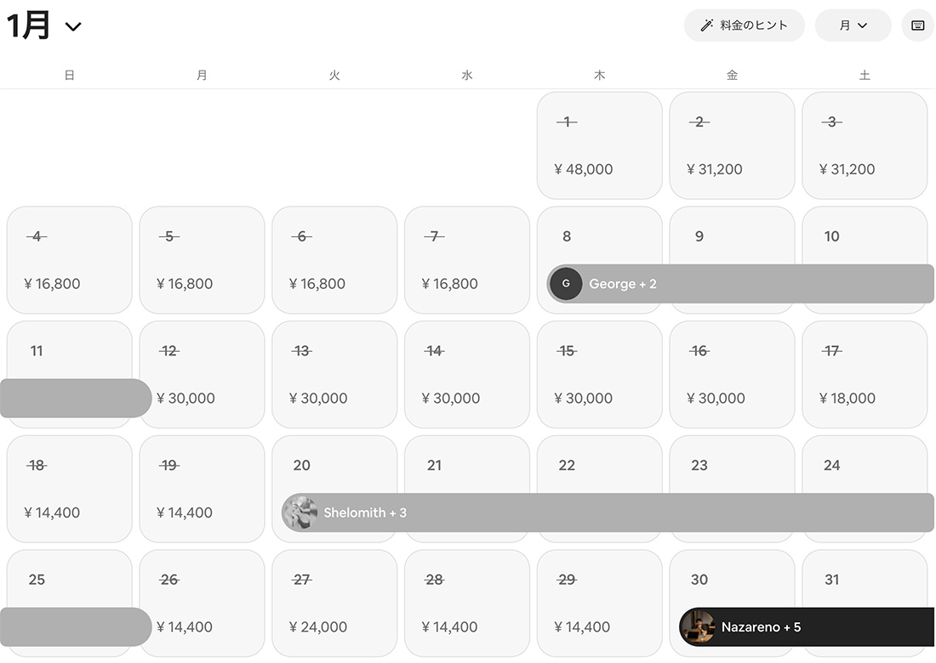Select January 5 date cell
This screenshot has height=663, width=936.
click(202, 260)
